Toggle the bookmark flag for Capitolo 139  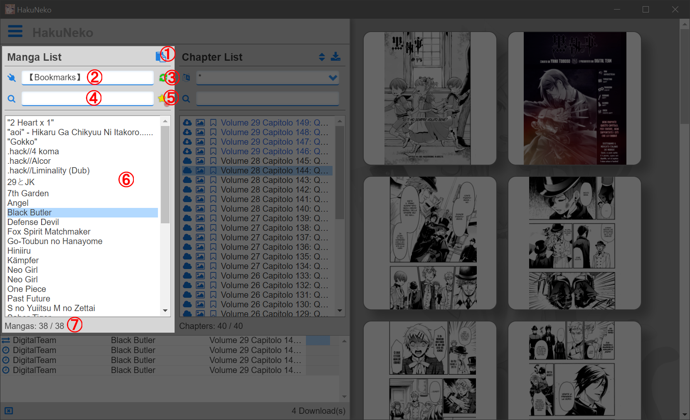(213, 218)
